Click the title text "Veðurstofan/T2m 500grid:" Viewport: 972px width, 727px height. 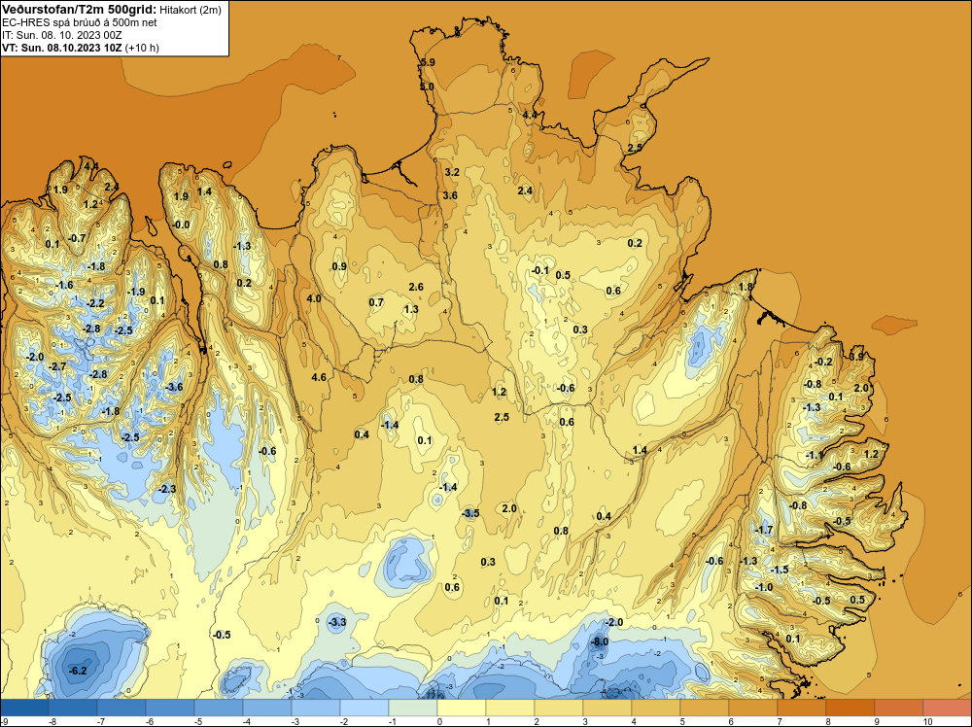80,9
